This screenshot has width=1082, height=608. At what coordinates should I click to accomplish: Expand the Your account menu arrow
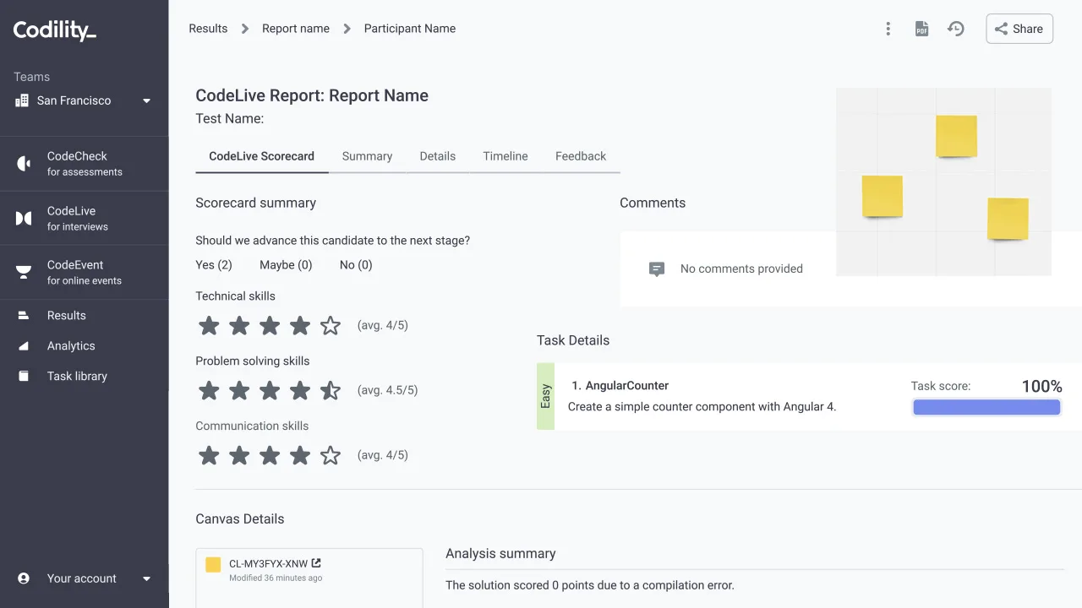pos(146,578)
